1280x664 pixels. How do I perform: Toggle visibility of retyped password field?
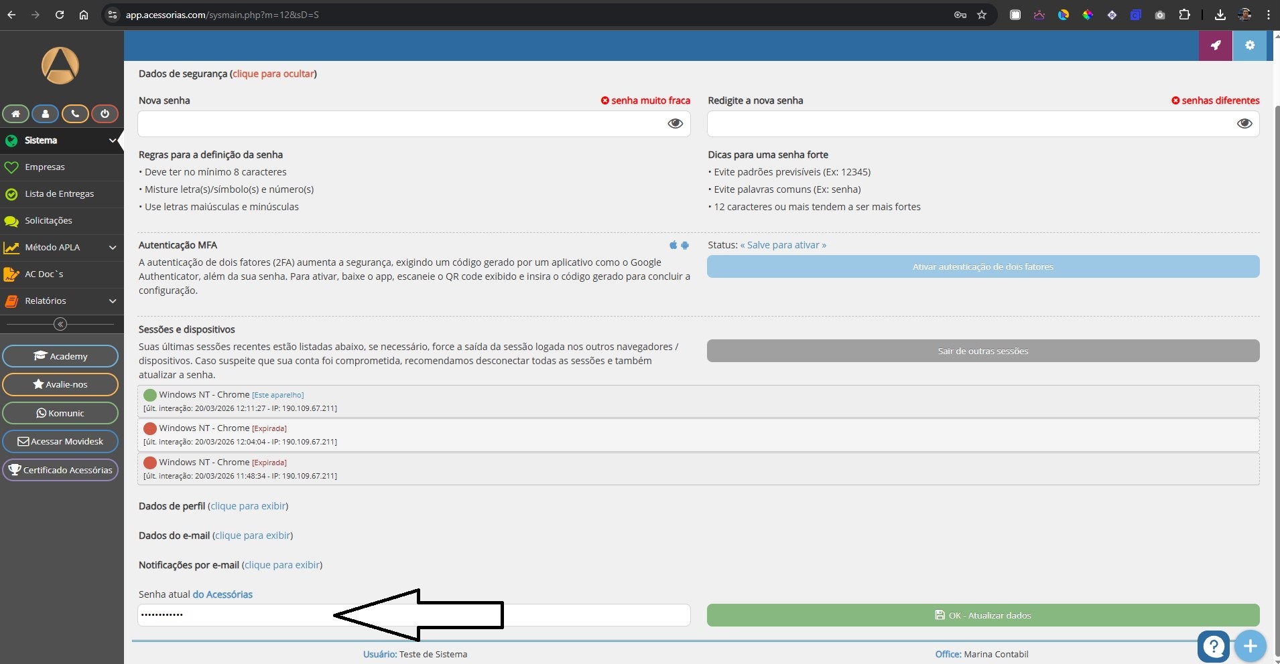point(1244,123)
